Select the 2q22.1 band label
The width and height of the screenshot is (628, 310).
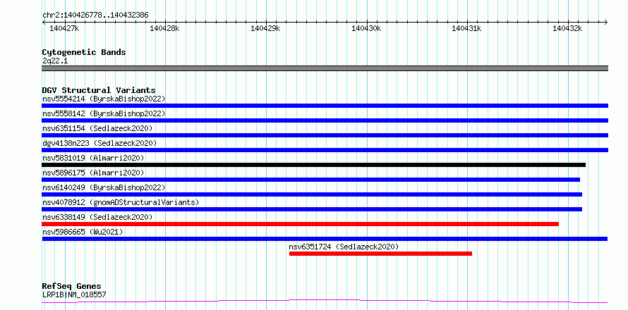tap(55, 61)
